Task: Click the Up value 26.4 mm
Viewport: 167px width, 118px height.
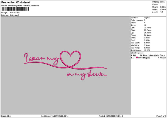Action: tap(148, 33)
